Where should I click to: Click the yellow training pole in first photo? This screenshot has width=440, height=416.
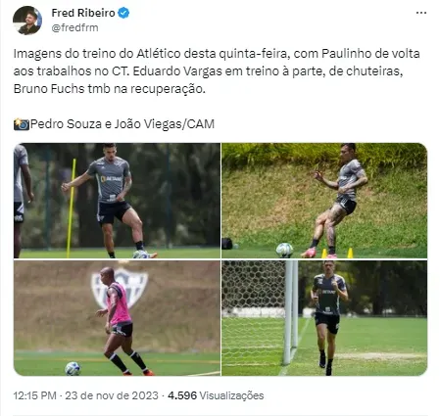(x=71, y=208)
